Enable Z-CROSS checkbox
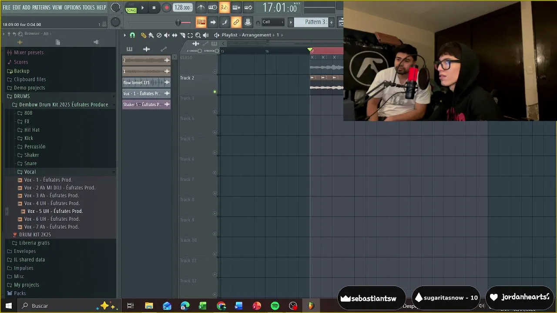Screen dimensions: 557x313 (200, 51)
